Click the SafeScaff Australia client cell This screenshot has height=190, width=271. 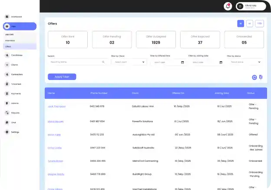pos(143,148)
